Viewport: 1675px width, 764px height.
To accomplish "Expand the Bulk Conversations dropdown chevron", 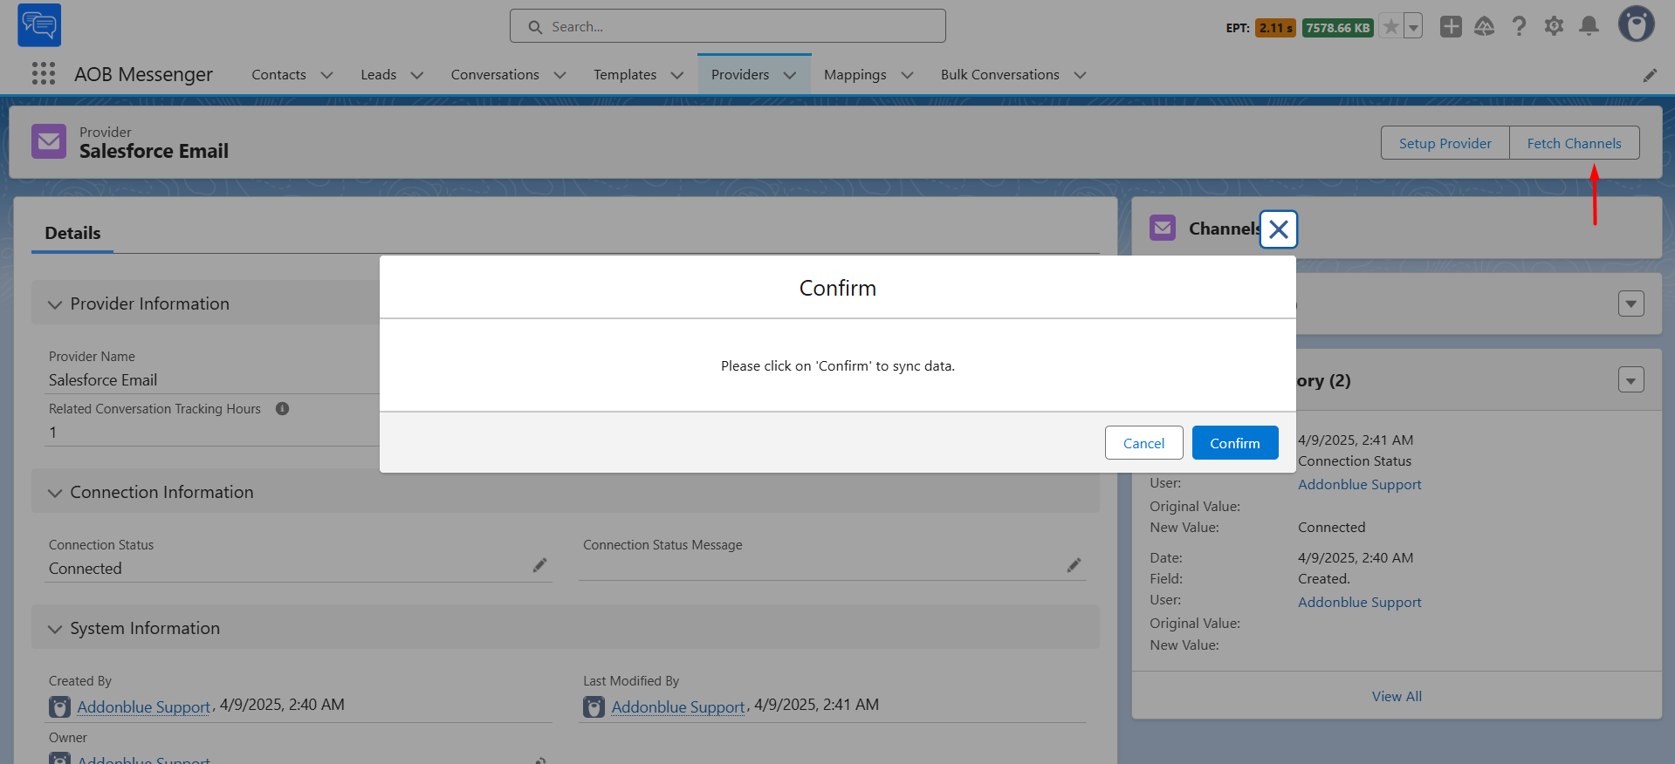I will 1080,75.
